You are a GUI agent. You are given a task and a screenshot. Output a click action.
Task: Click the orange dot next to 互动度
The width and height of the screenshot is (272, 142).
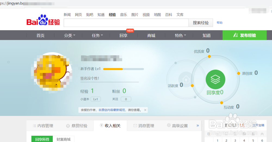pos(221,103)
